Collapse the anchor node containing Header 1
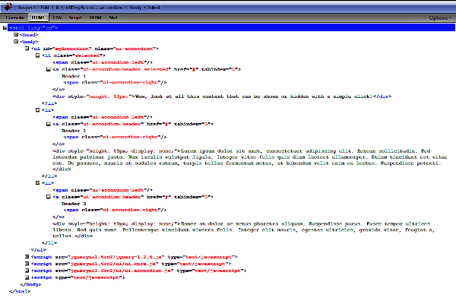456x301 pixels. (49, 69)
